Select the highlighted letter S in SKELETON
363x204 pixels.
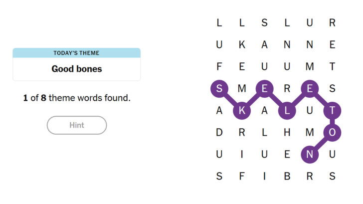[219, 89]
